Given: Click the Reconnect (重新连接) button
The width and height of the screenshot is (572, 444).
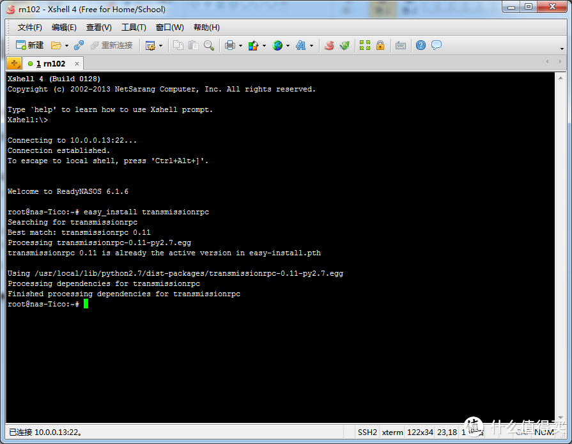Looking at the screenshot, I should click(112, 45).
